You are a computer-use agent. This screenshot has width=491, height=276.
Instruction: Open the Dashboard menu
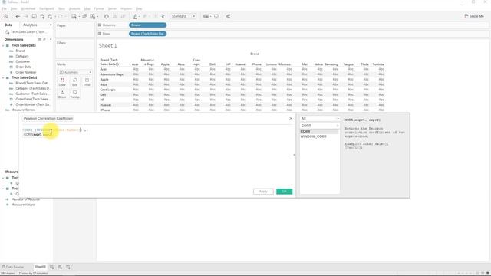46,8
